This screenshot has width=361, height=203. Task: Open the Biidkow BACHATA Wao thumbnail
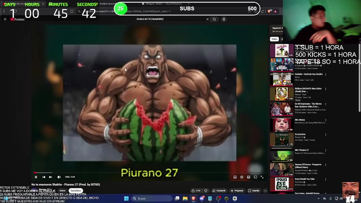(282, 94)
